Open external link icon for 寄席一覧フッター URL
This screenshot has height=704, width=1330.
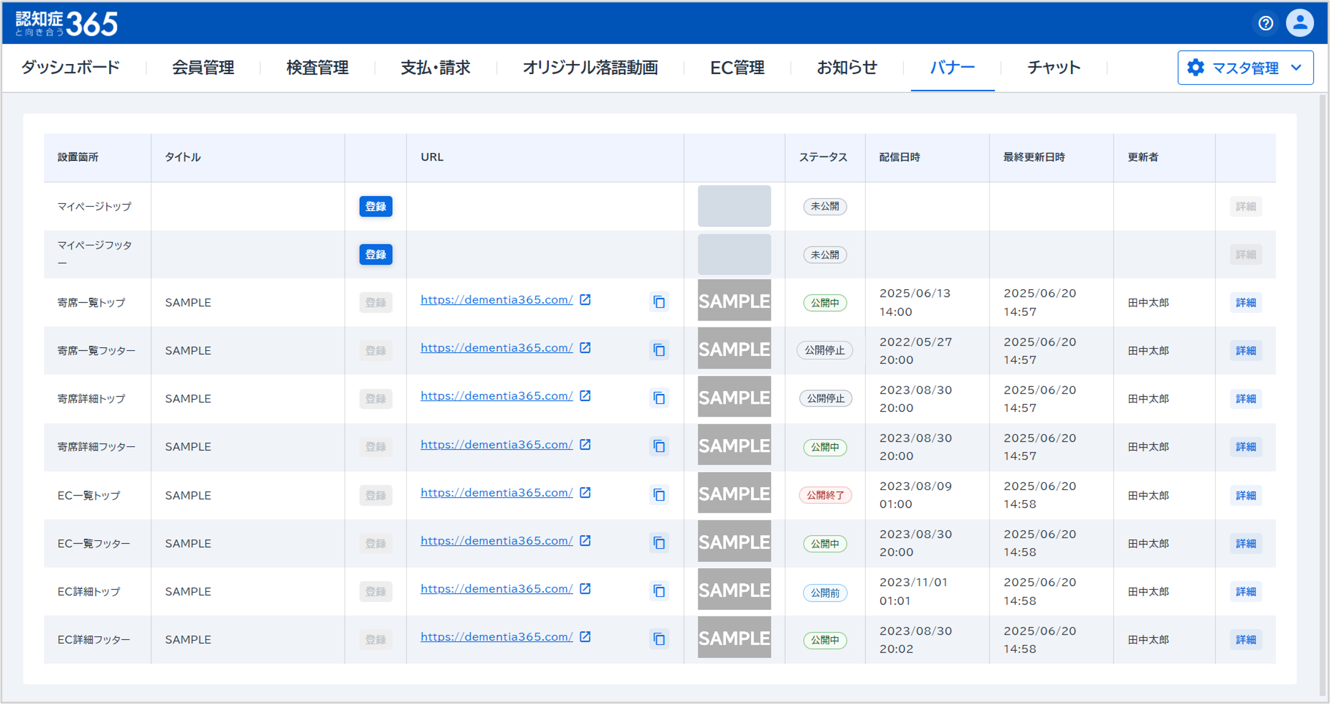pos(585,348)
